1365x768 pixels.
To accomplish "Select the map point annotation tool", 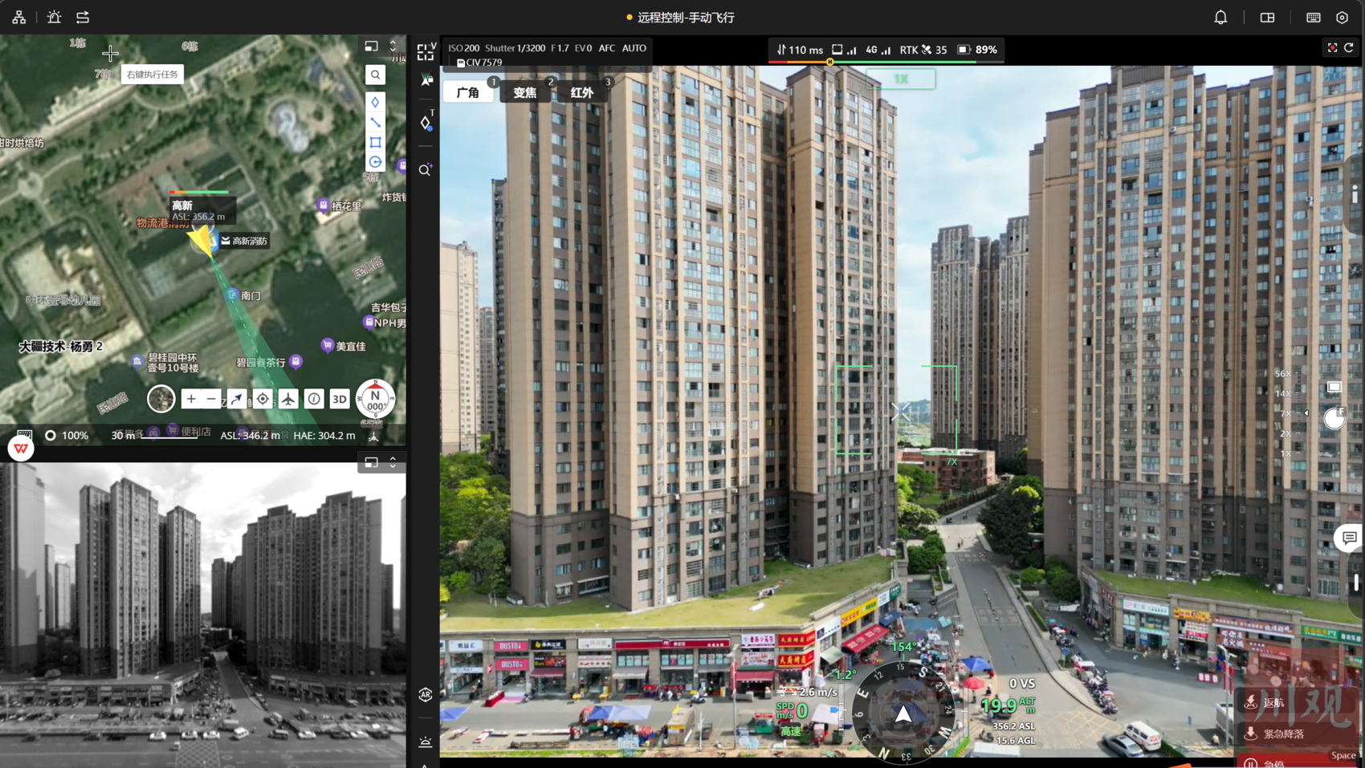I will pos(375,103).
